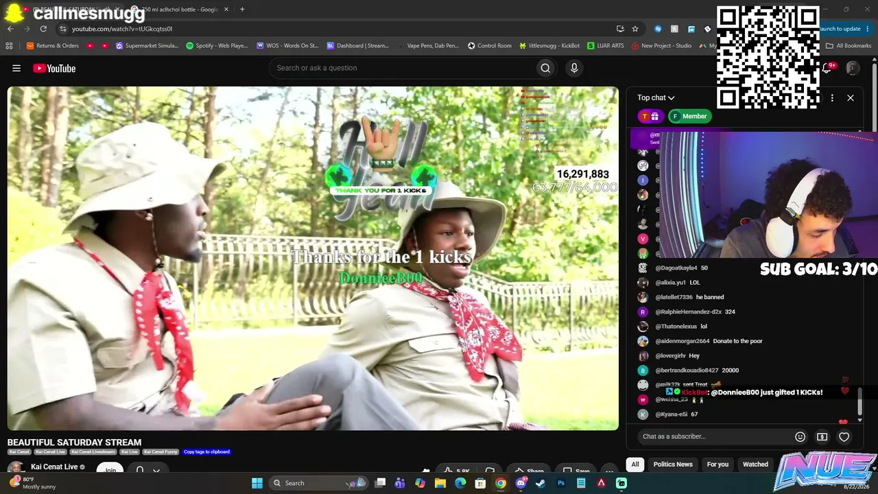Go back in browser history
The height and width of the screenshot is (494, 878).
pyautogui.click(x=10, y=29)
